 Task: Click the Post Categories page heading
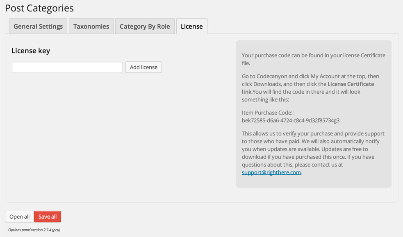tap(39, 8)
